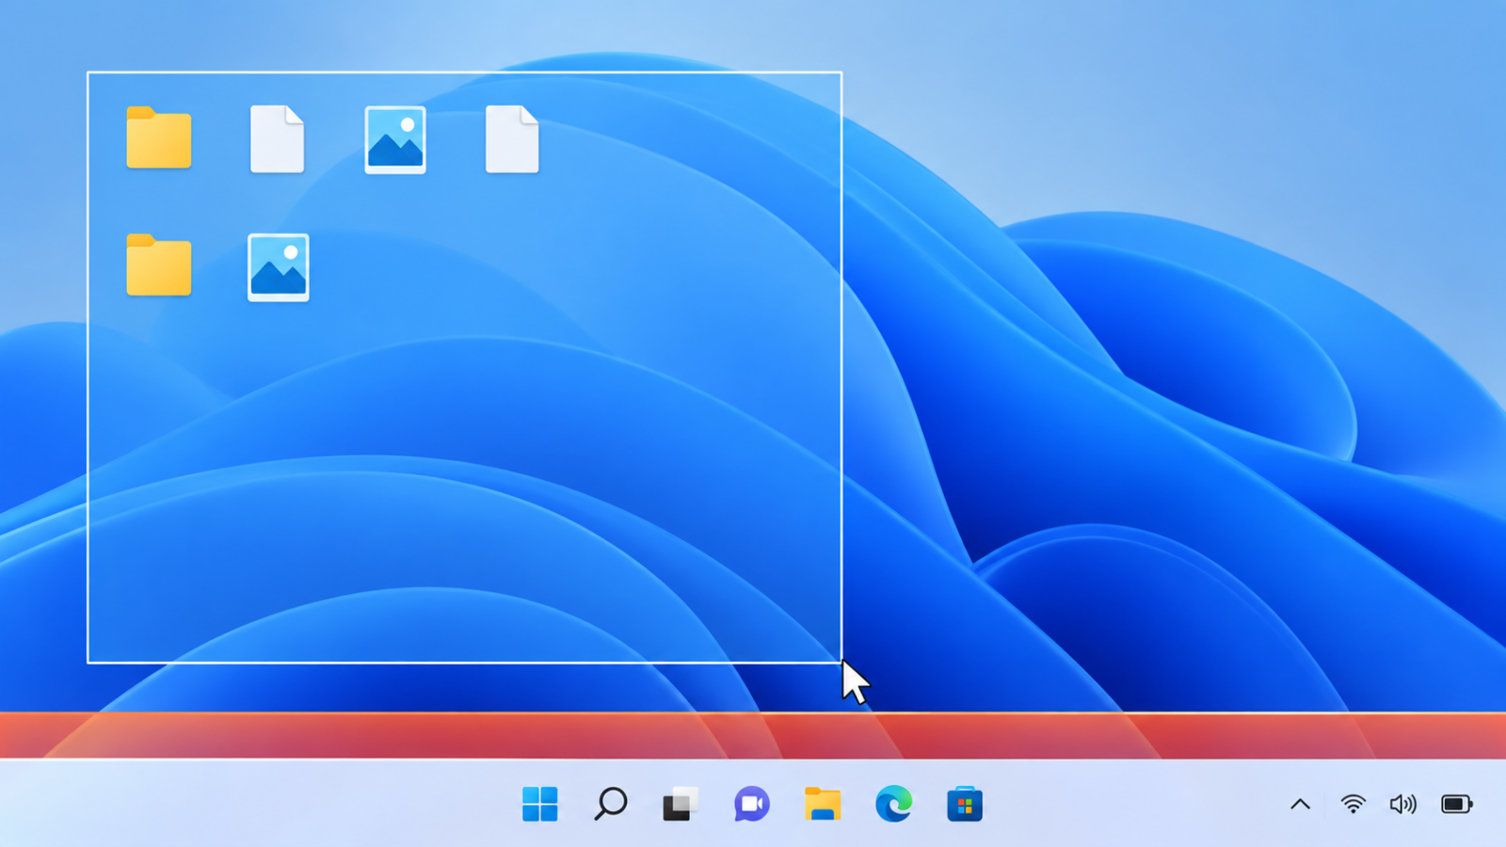Viewport: 1506px width, 847px height.
Task: Select the blank document at row end
Action: click(x=512, y=139)
